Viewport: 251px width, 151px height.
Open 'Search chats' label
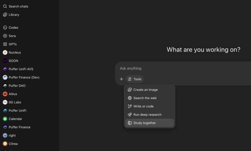[x=18, y=6]
